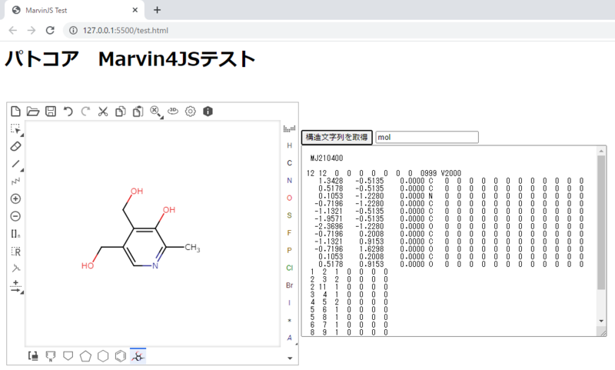
Task: Click the 3D clean icon
Action: (173, 112)
